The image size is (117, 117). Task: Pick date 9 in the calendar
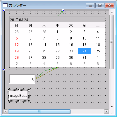71,38
